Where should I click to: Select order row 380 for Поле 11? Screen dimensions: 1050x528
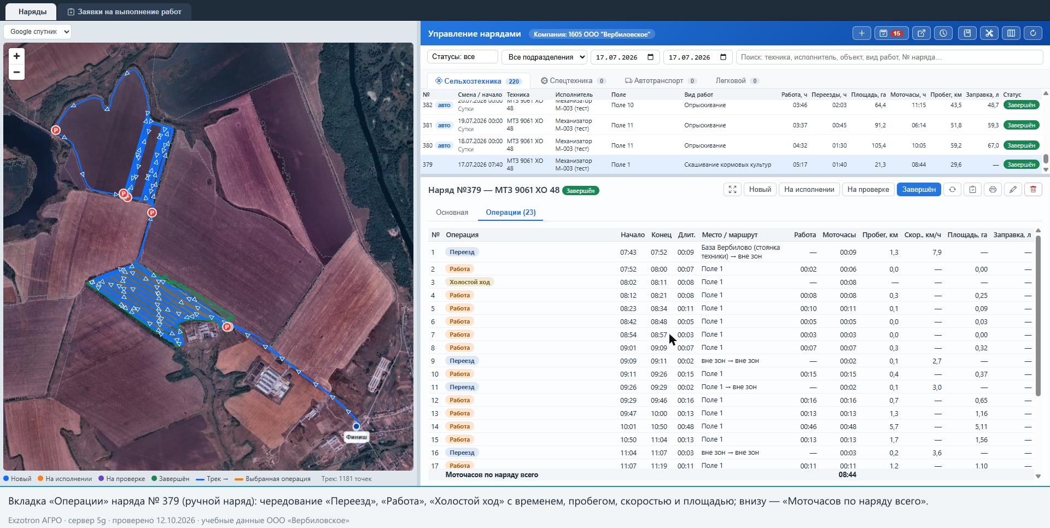point(730,145)
